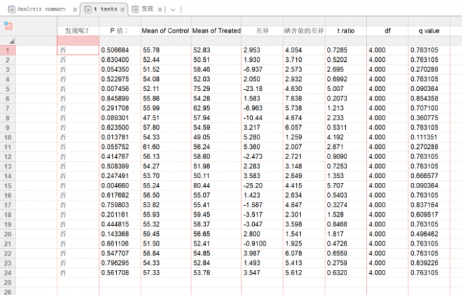Viewport: 462px width, 295px height.
Task: Open the tab list dropdown chevron
Action: (173, 10)
